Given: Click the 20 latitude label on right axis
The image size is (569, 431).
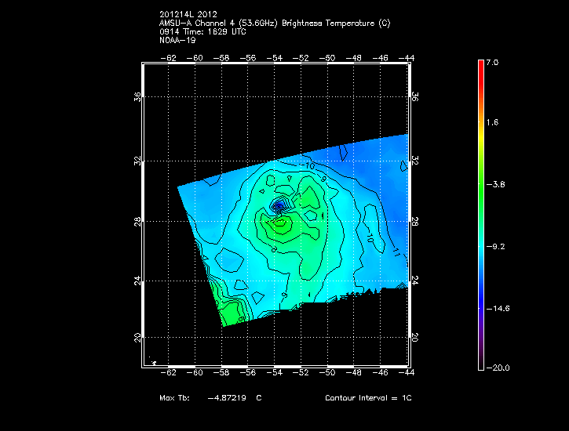Looking at the screenshot, I should [414, 337].
